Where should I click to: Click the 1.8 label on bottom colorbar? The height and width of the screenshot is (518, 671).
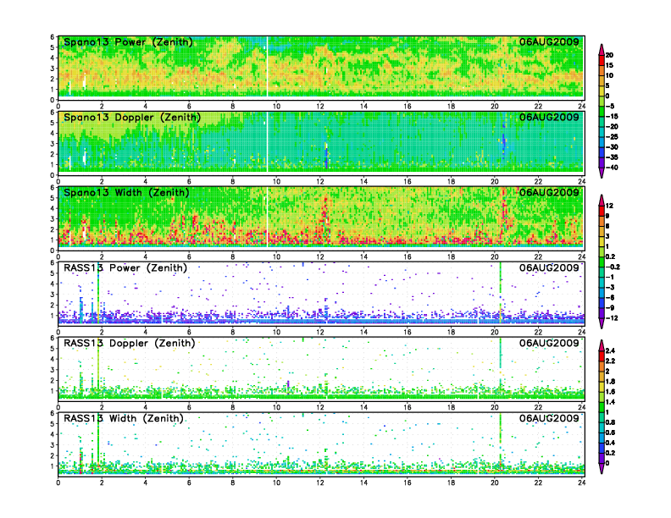(610, 381)
